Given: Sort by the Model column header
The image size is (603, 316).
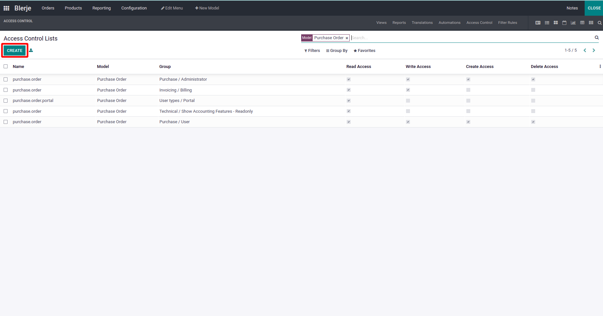Looking at the screenshot, I should click(103, 67).
